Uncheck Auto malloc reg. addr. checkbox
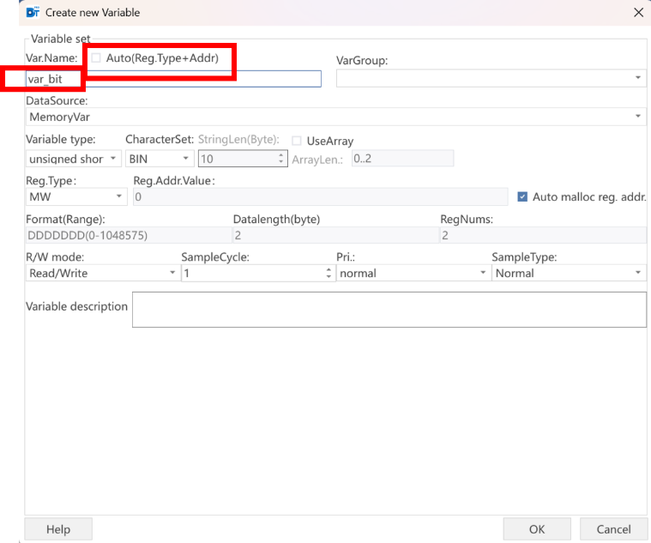Screen dimensions: 651x543 click(x=522, y=196)
